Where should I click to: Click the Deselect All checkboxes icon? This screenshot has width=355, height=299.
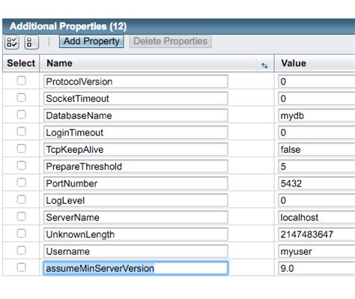coord(31,42)
